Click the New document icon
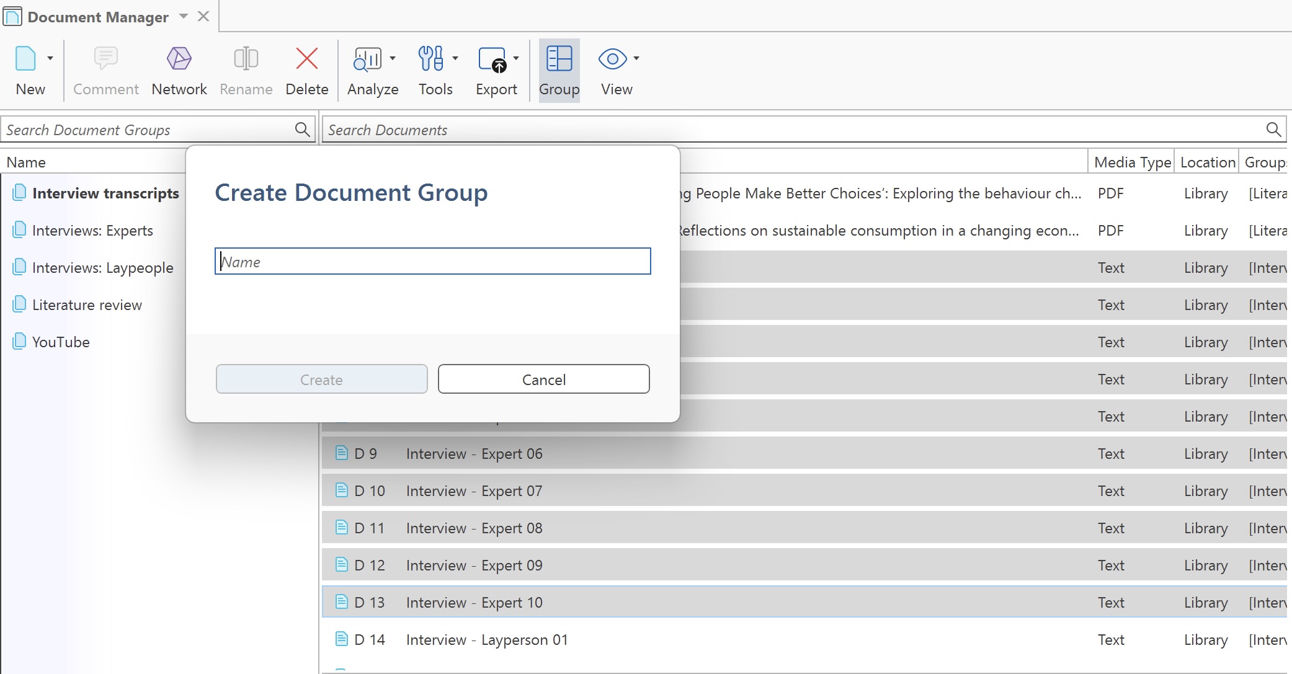This screenshot has height=674, width=1292. pos(25,59)
